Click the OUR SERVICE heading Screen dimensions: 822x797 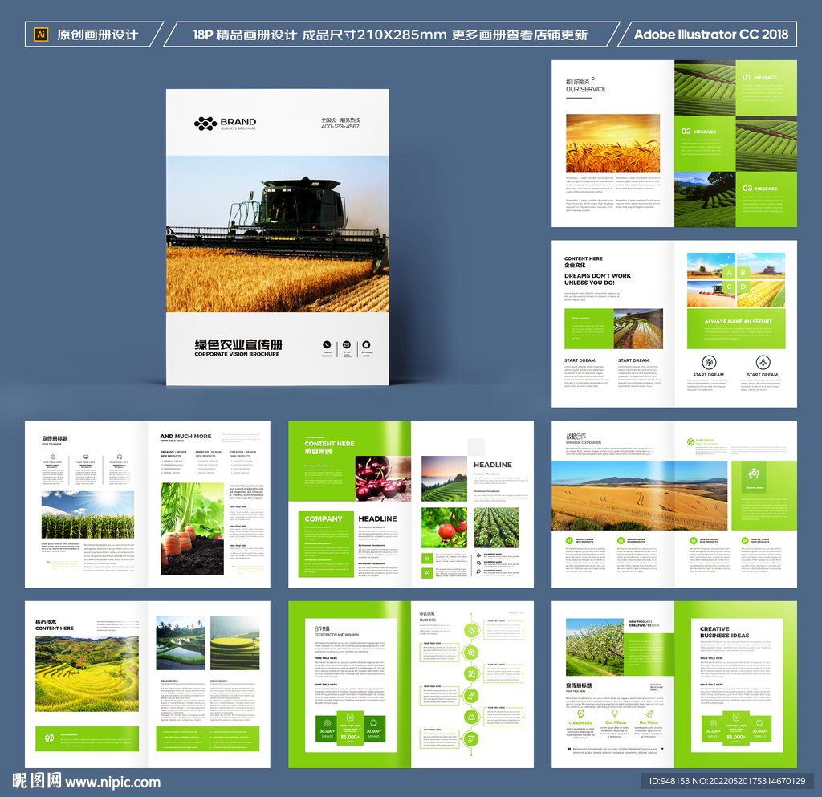point(585,90)
